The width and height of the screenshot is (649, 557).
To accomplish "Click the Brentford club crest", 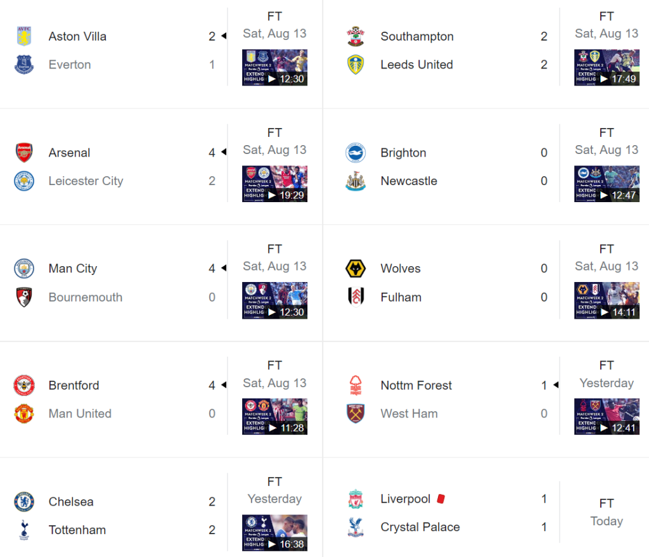I will pos(24,385).
